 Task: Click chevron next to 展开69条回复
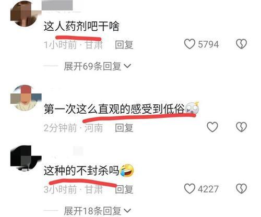[127, 66]
